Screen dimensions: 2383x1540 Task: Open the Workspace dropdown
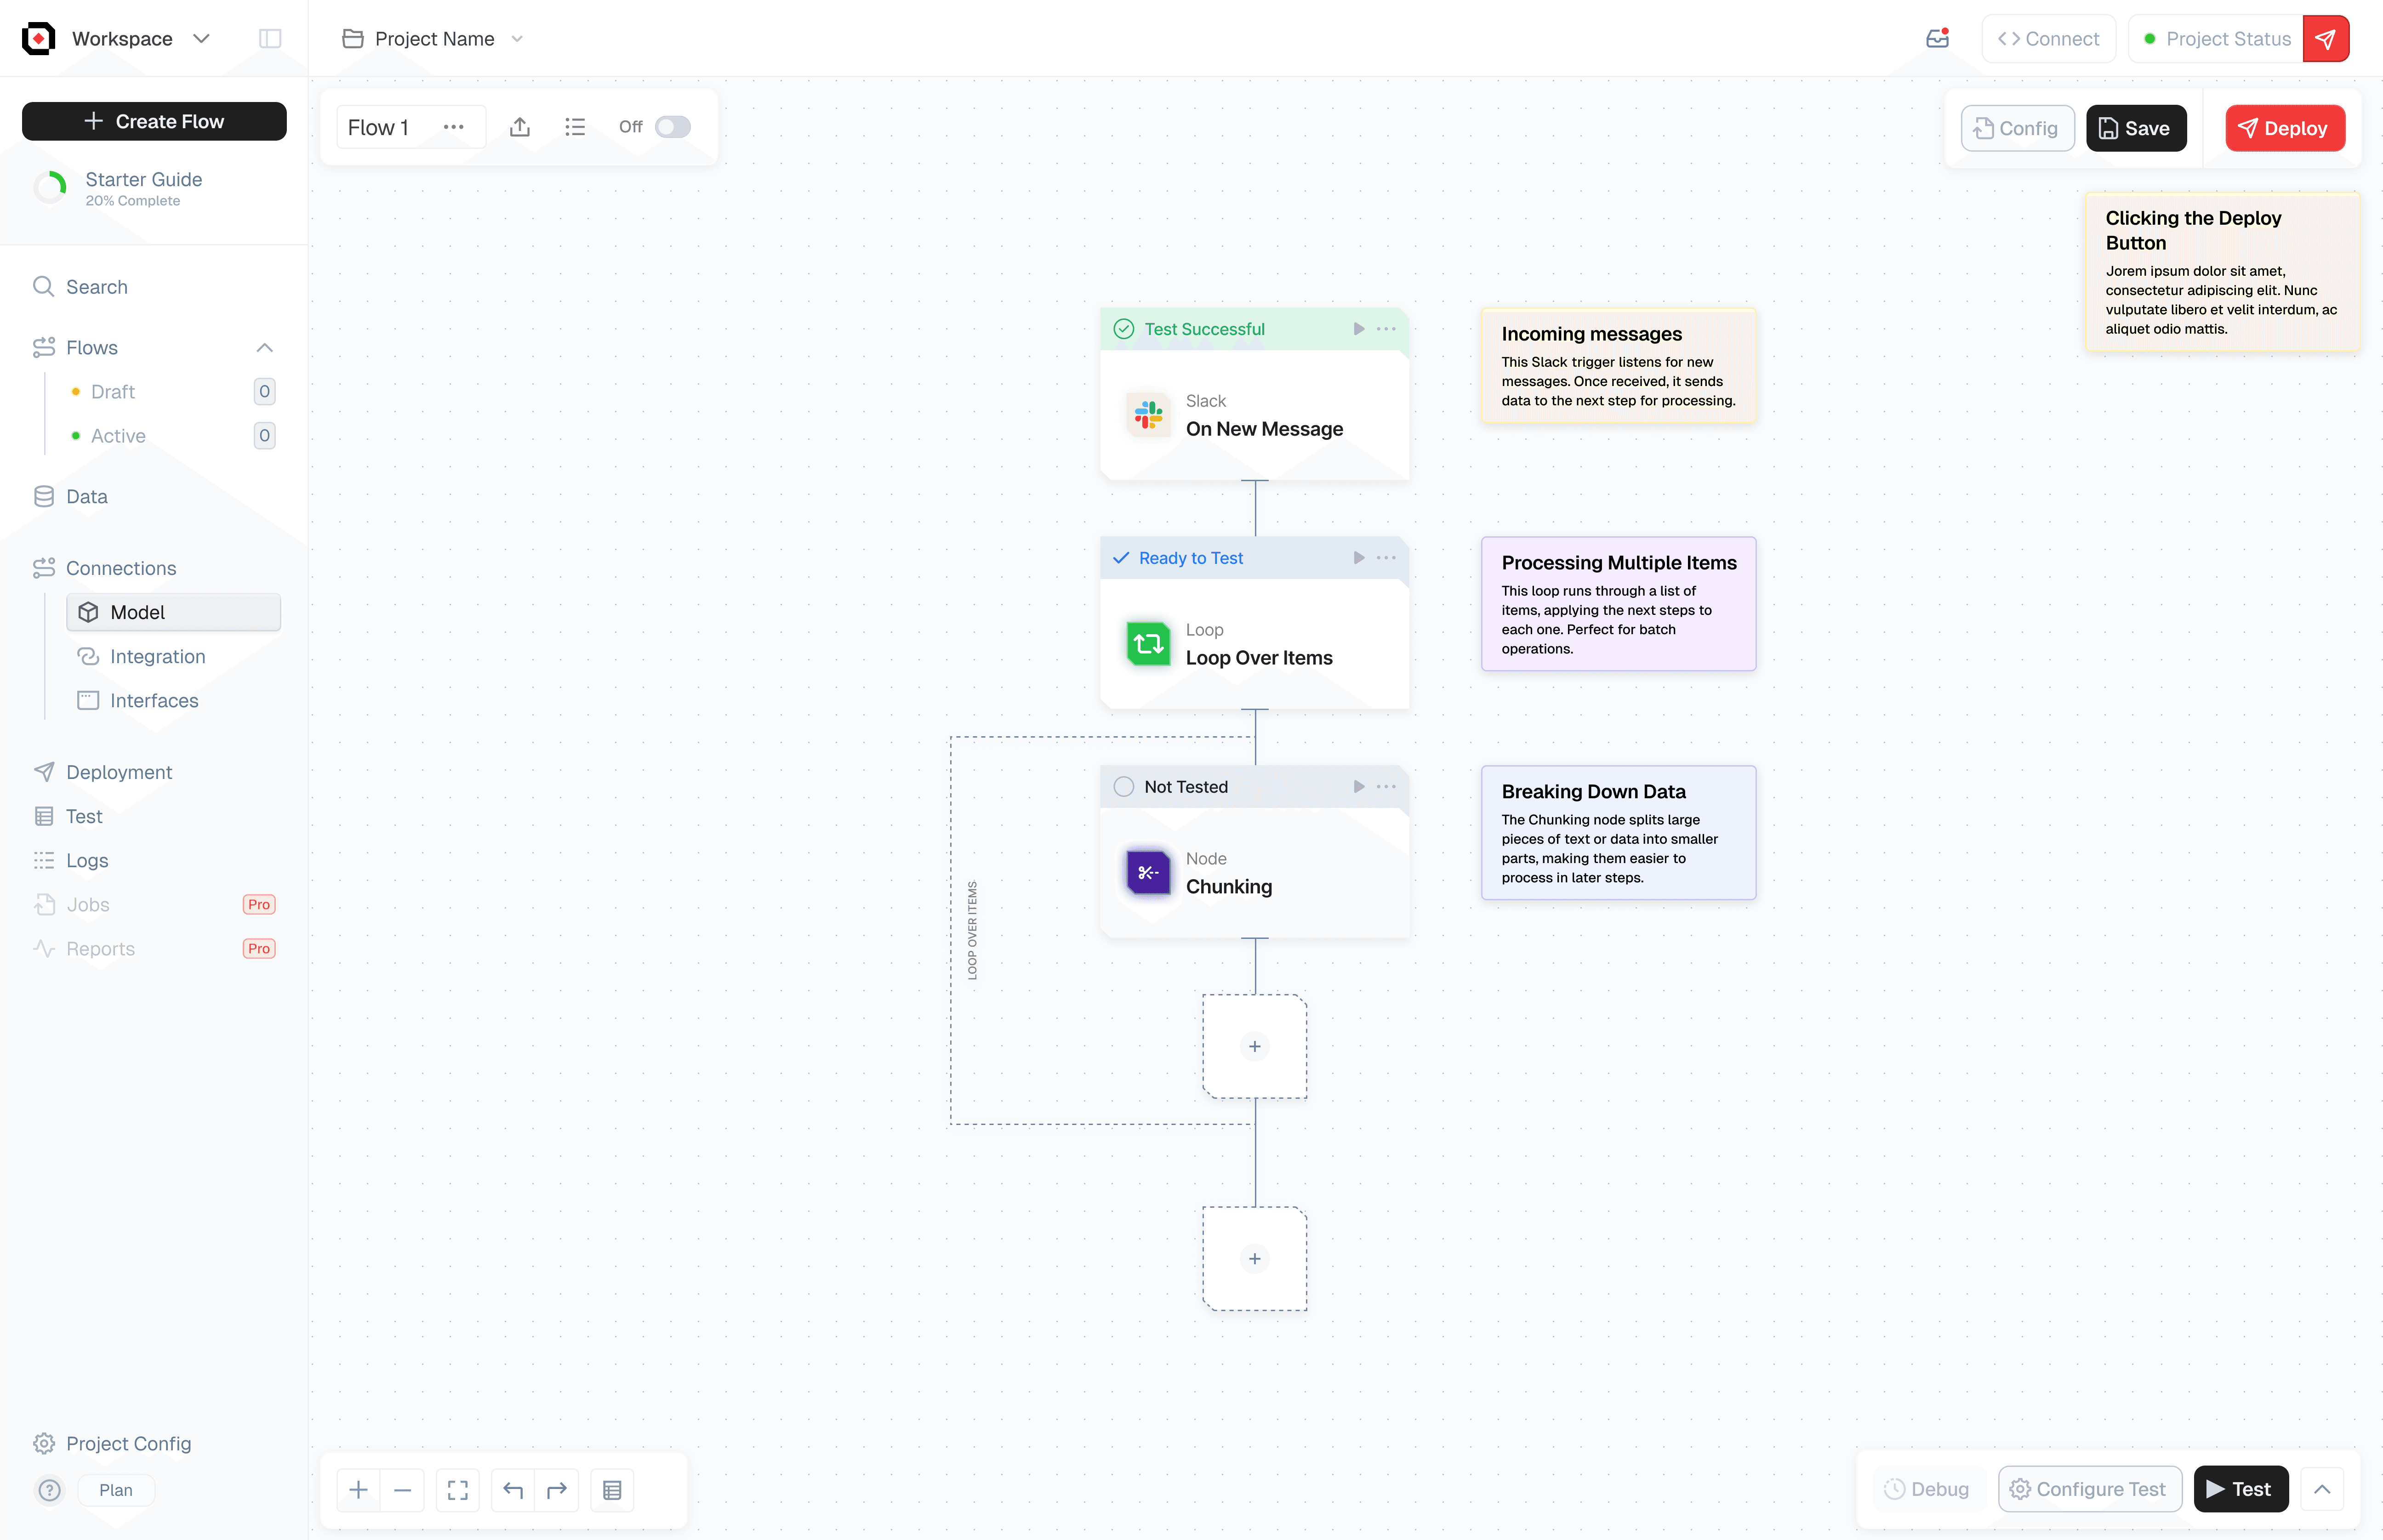[x=201, y=39]
